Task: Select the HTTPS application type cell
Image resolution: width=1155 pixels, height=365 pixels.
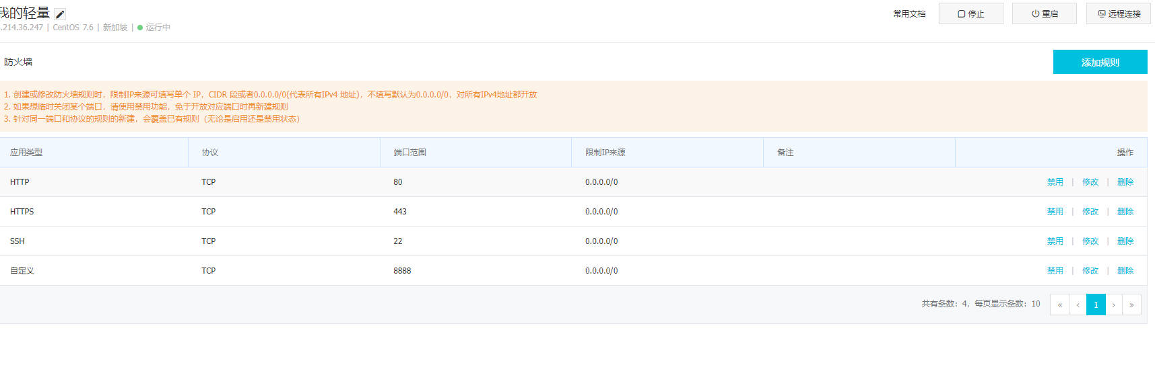Action: click(x=22, y=211)
